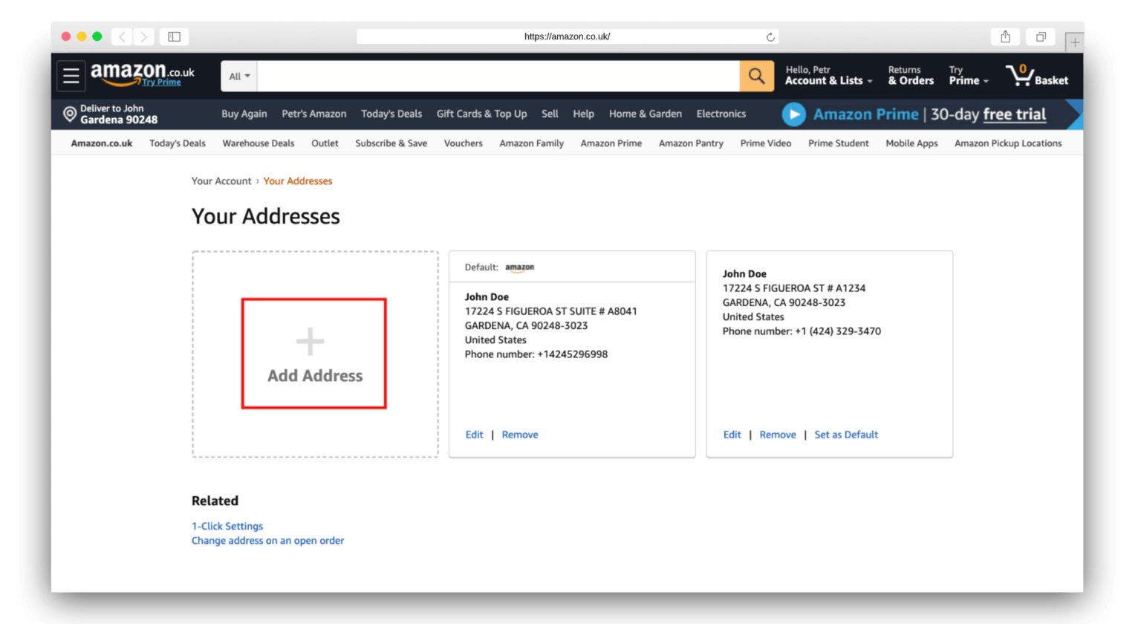Screen dimensions: 1141x624
Task: Open Amazon Family
Action: click(x=532, y=143)
